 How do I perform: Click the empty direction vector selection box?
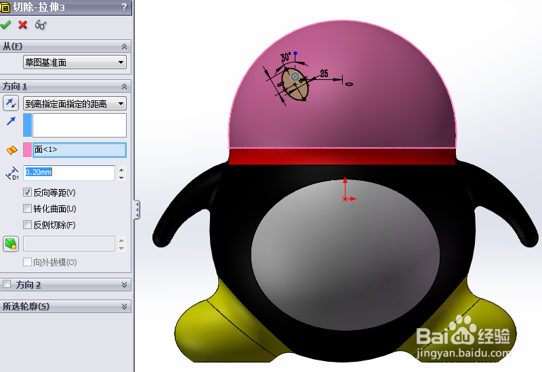coord(79,125)
